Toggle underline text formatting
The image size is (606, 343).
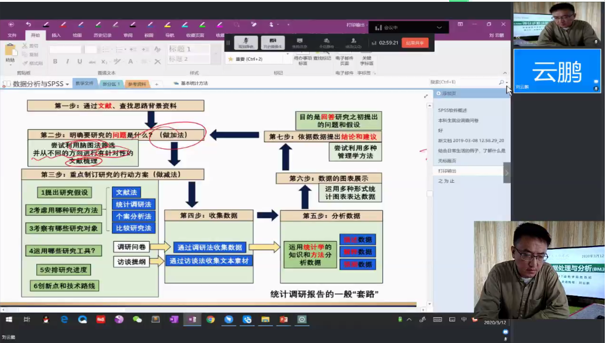coord(80,61)
